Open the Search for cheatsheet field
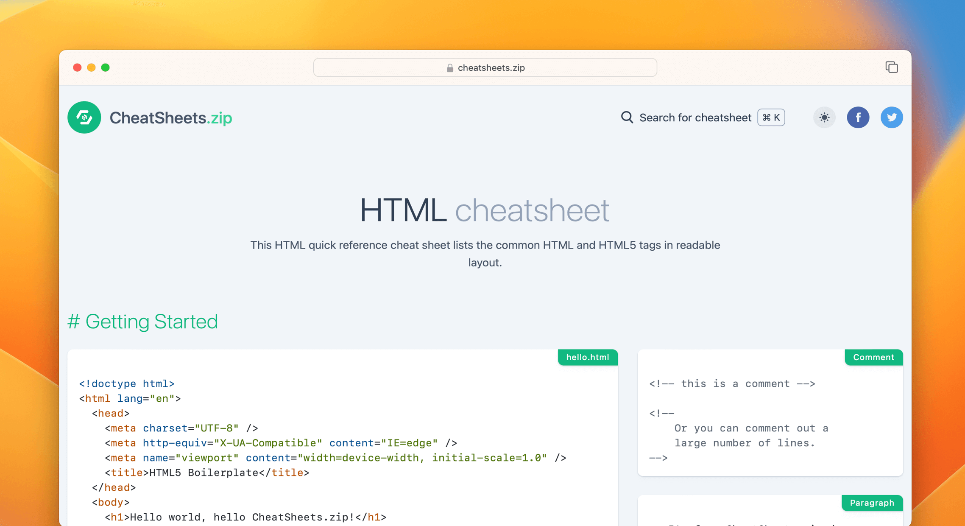This screenshot has height=526, width=965. 695,118
